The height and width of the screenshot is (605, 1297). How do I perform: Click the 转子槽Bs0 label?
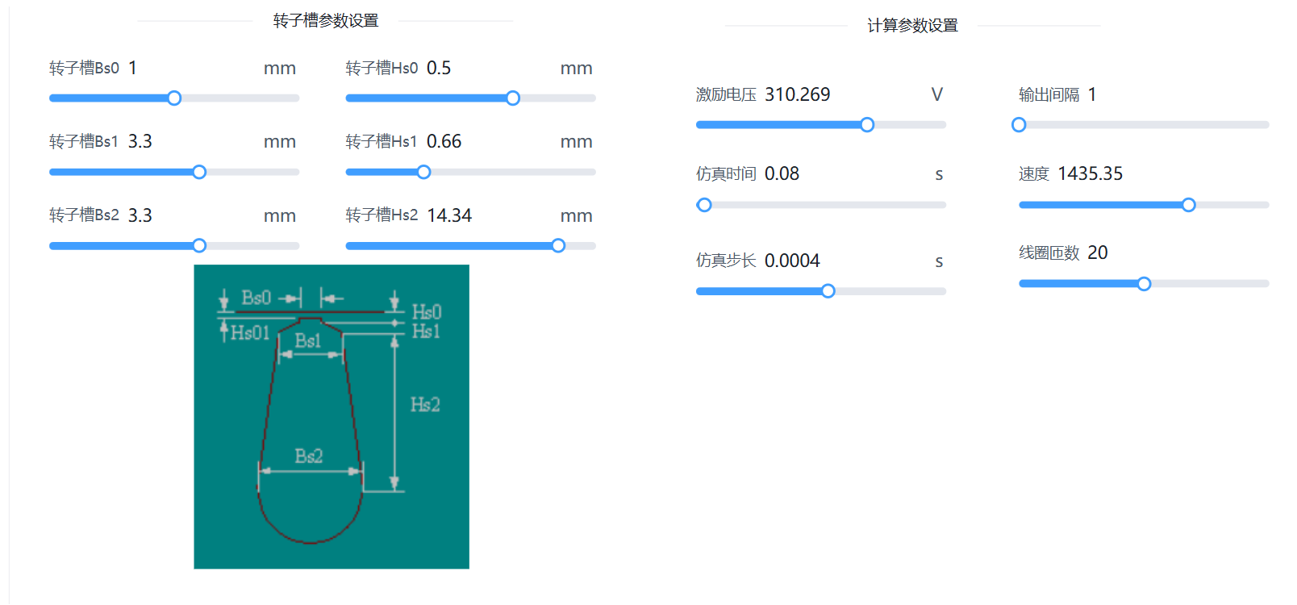pyautogui.click(x=84, y=69)
